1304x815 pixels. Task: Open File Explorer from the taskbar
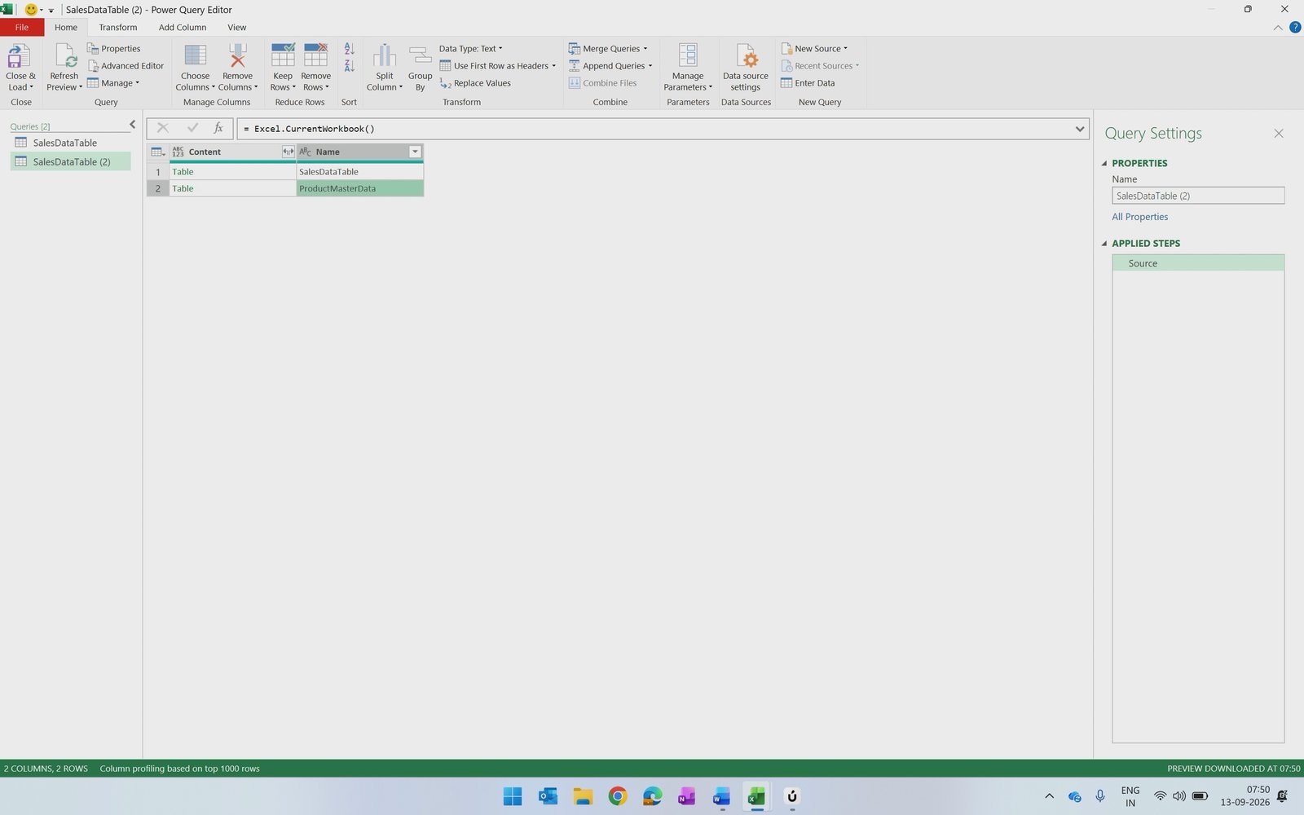point(583,796)
